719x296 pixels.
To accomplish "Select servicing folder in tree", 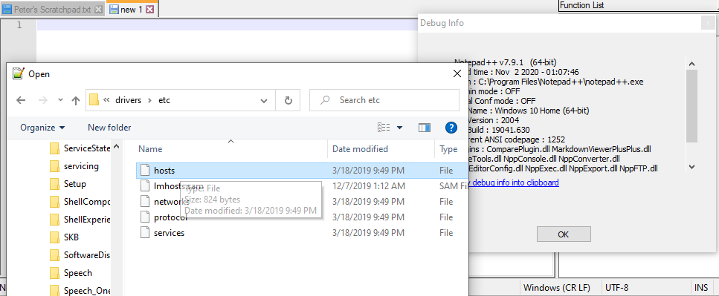I will click(x=74, y=166).
